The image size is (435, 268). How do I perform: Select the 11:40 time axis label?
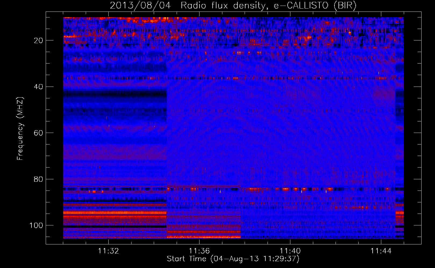[x=290, y=251]
